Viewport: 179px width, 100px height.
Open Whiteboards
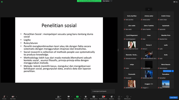pyautogui.click(x=127, y=97)
